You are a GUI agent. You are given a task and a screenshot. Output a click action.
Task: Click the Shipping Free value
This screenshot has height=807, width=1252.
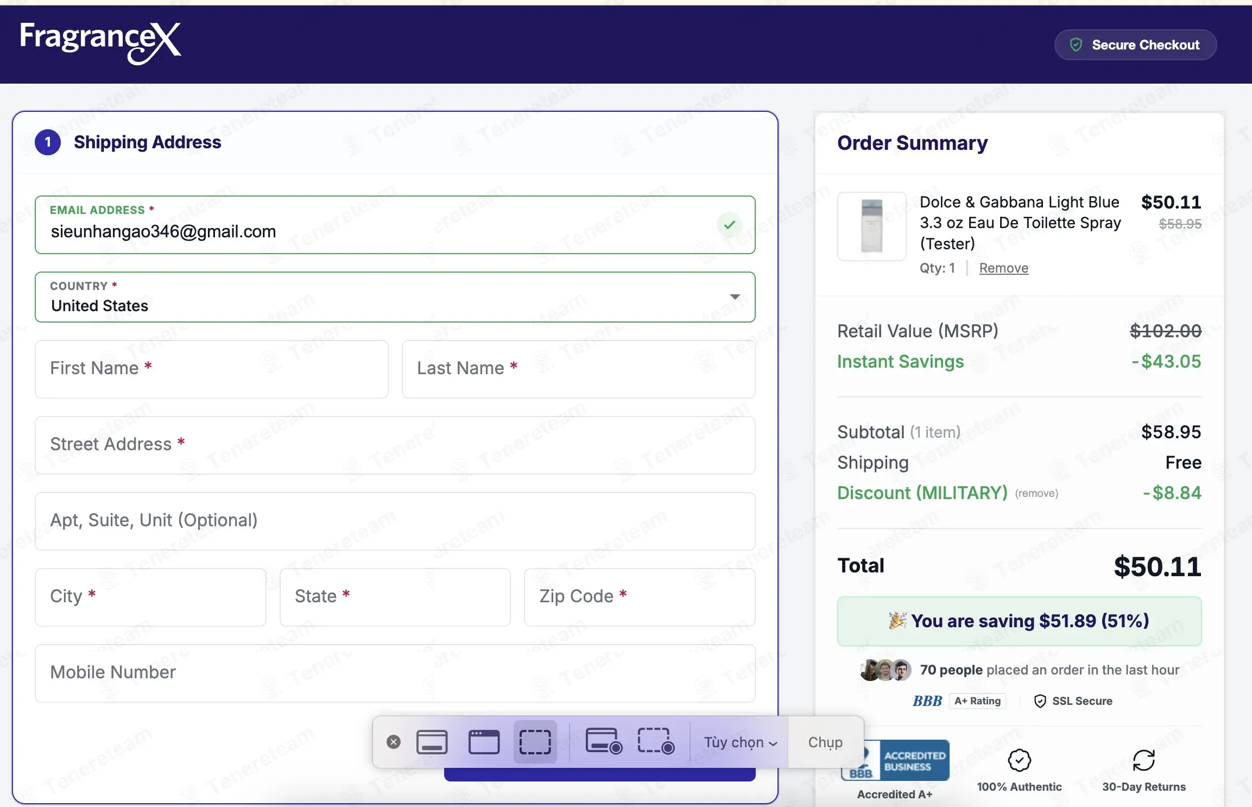(1184, 462)
